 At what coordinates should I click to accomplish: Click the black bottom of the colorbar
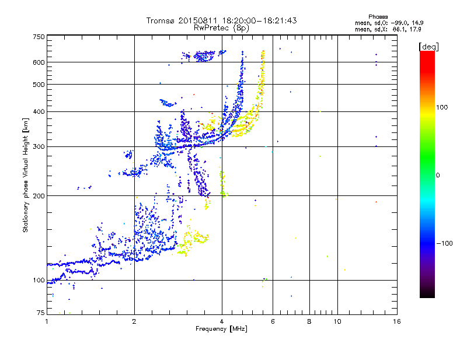pos(427,293)
